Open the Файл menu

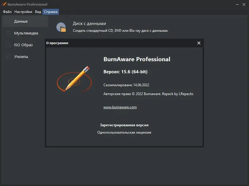pos(7,12)
